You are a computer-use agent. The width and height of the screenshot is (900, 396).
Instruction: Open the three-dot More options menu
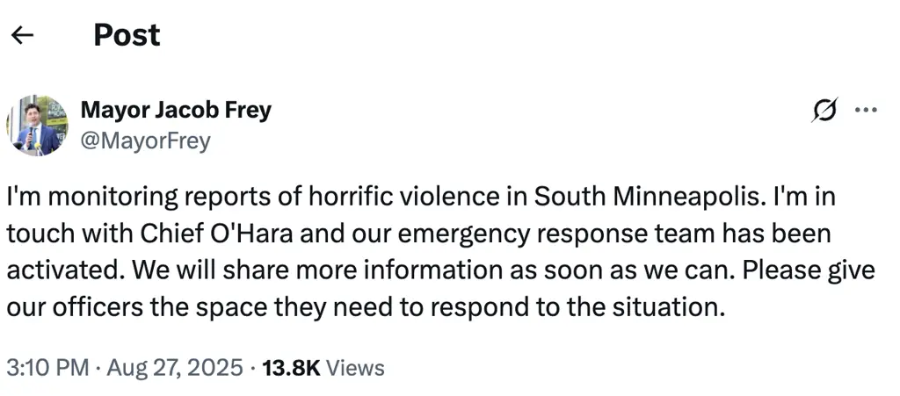coord(866,111)
